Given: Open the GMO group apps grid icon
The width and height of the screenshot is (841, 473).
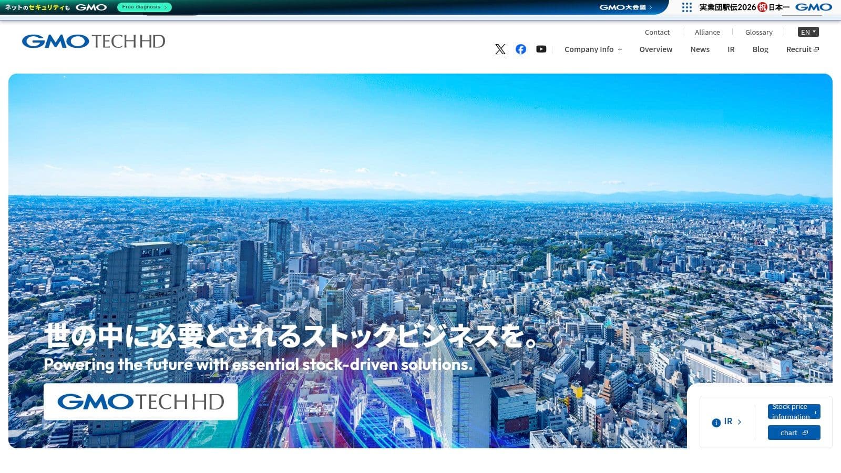Looking at the screenshot, I should 687,7.
